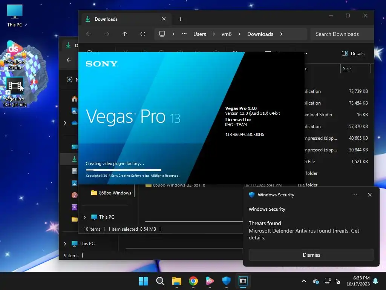
Task: Select the 30,844 KB compressed file row
Action: click(x=336, y=150)
